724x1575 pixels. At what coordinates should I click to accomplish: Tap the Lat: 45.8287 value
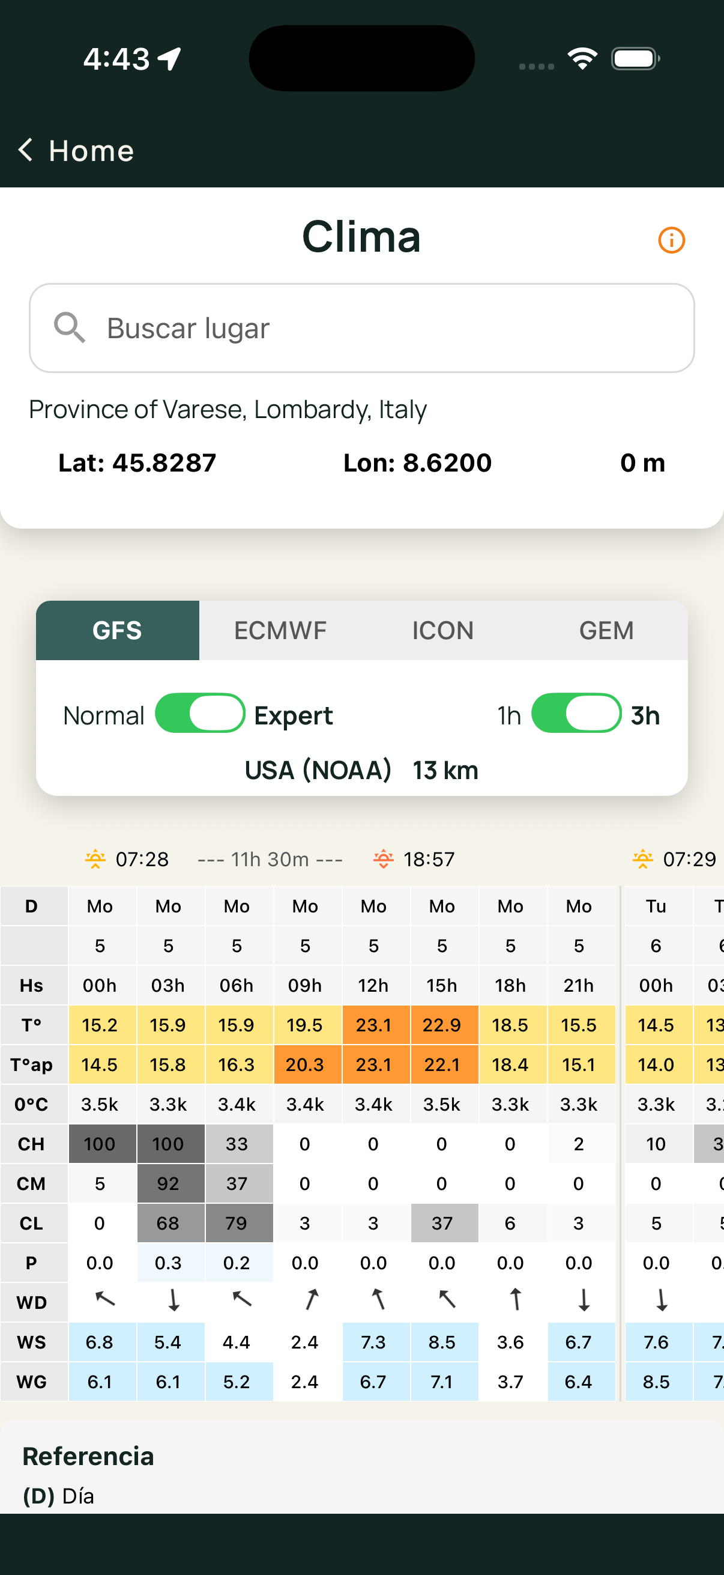[x=137, y=463]
